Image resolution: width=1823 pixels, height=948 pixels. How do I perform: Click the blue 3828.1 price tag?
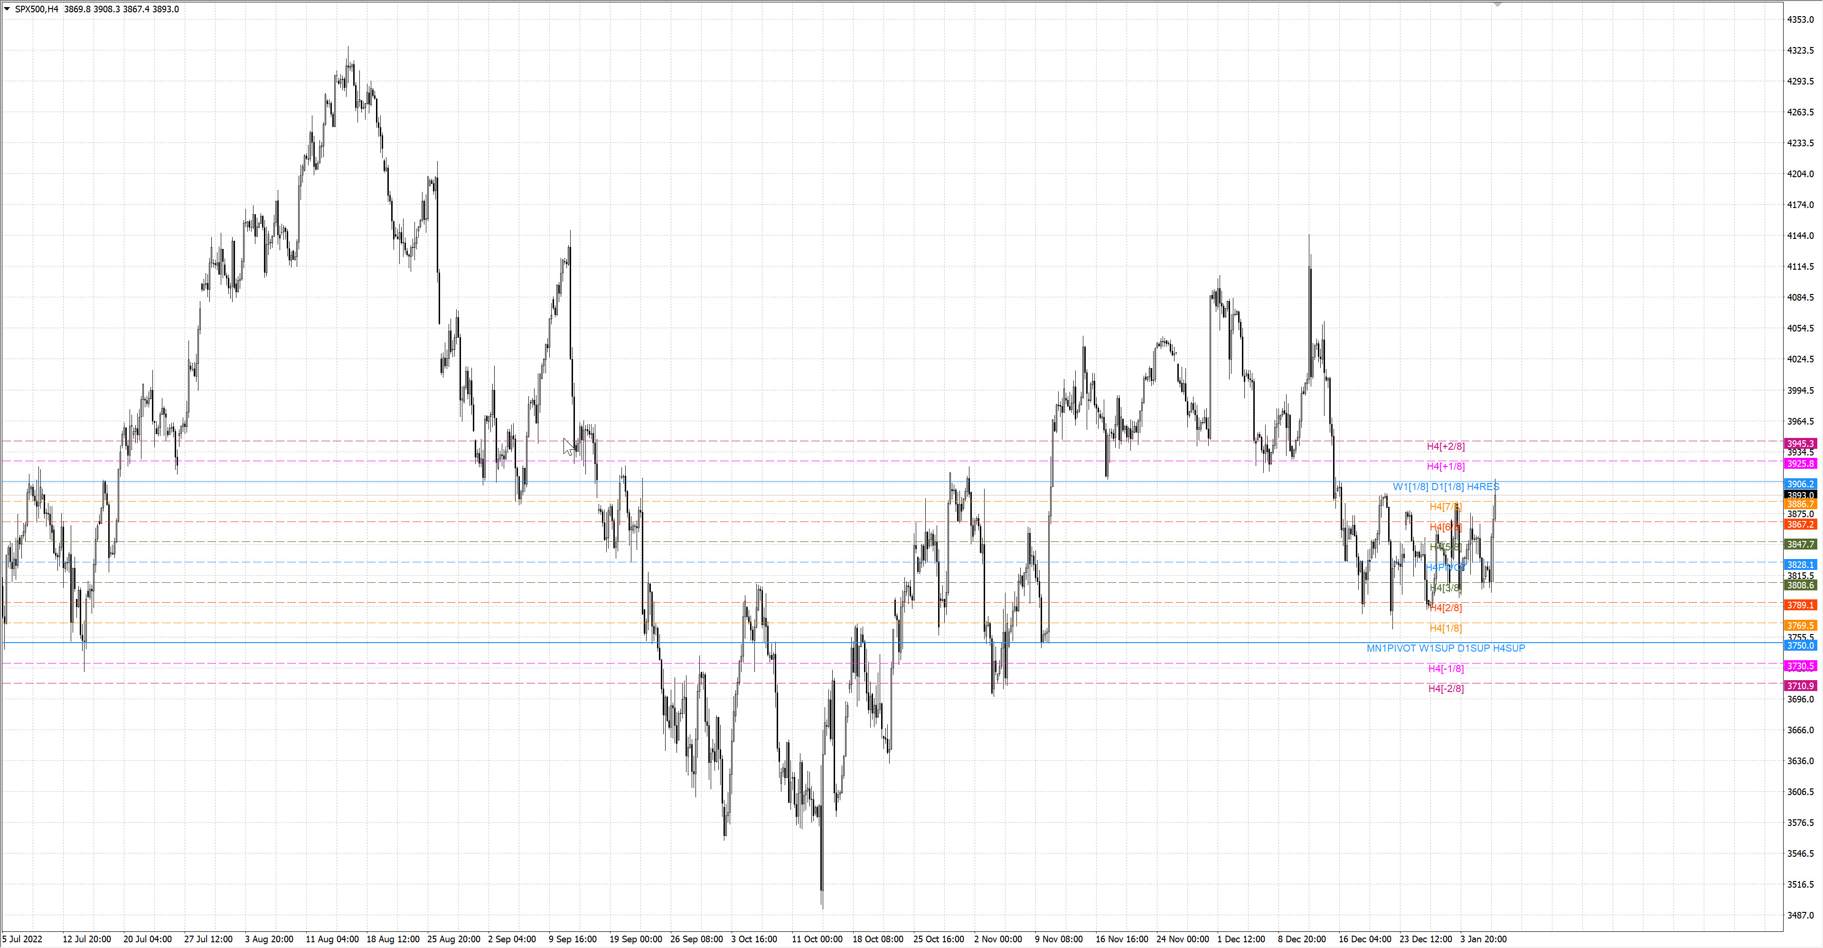[1800, 565]
